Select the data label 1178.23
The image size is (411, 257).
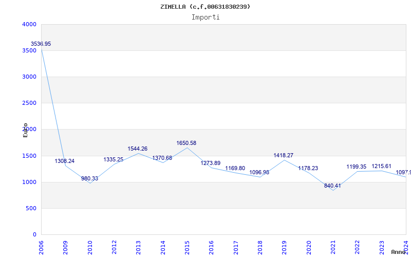(x=308, y=168)
